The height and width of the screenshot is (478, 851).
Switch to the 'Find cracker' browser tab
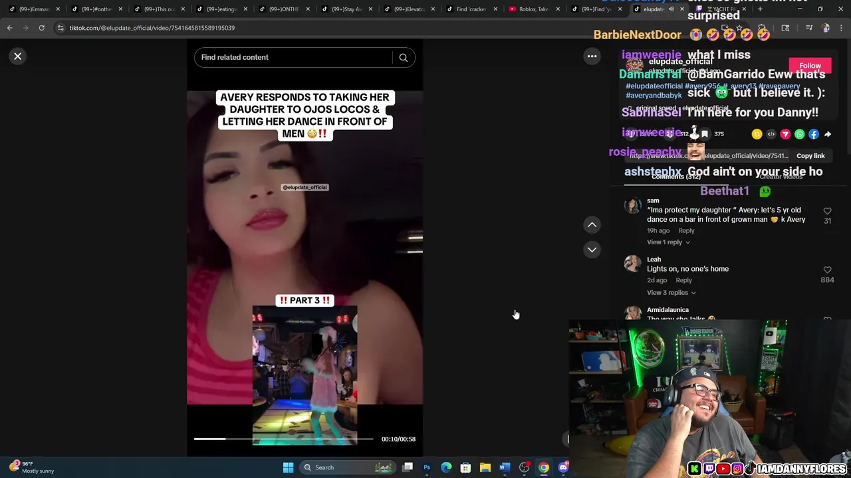coord(471,9)
